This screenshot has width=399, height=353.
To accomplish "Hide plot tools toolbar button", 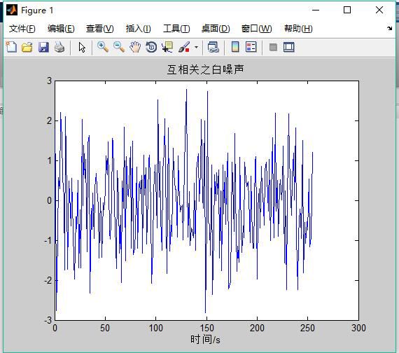I will pyautogui.click(x=273, y=48).
